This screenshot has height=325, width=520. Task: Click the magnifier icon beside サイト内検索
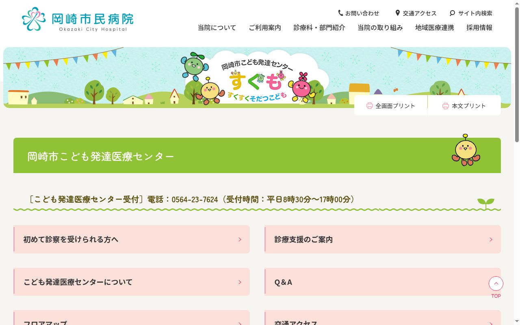[453, 13]
